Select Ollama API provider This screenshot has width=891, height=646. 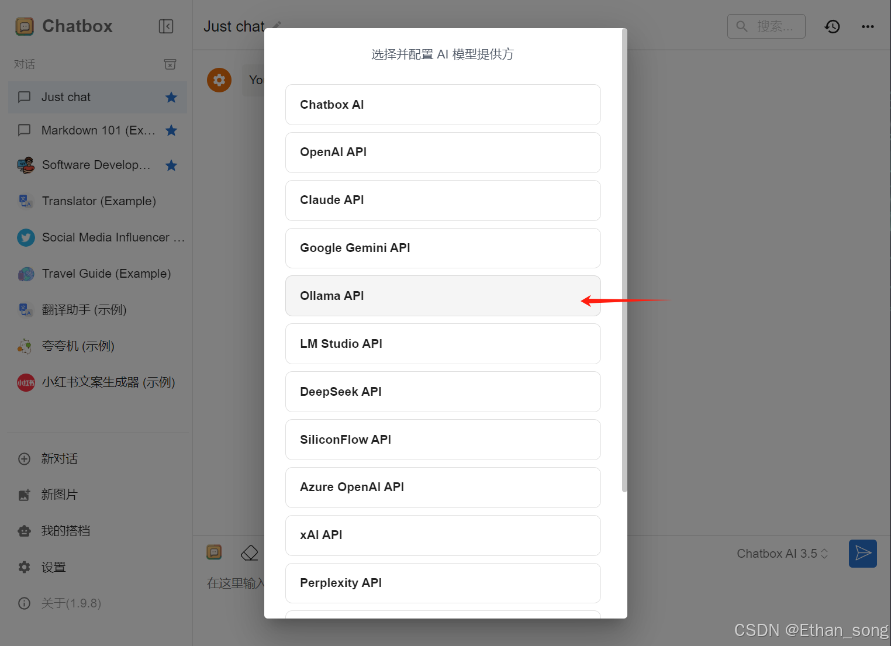443,296
